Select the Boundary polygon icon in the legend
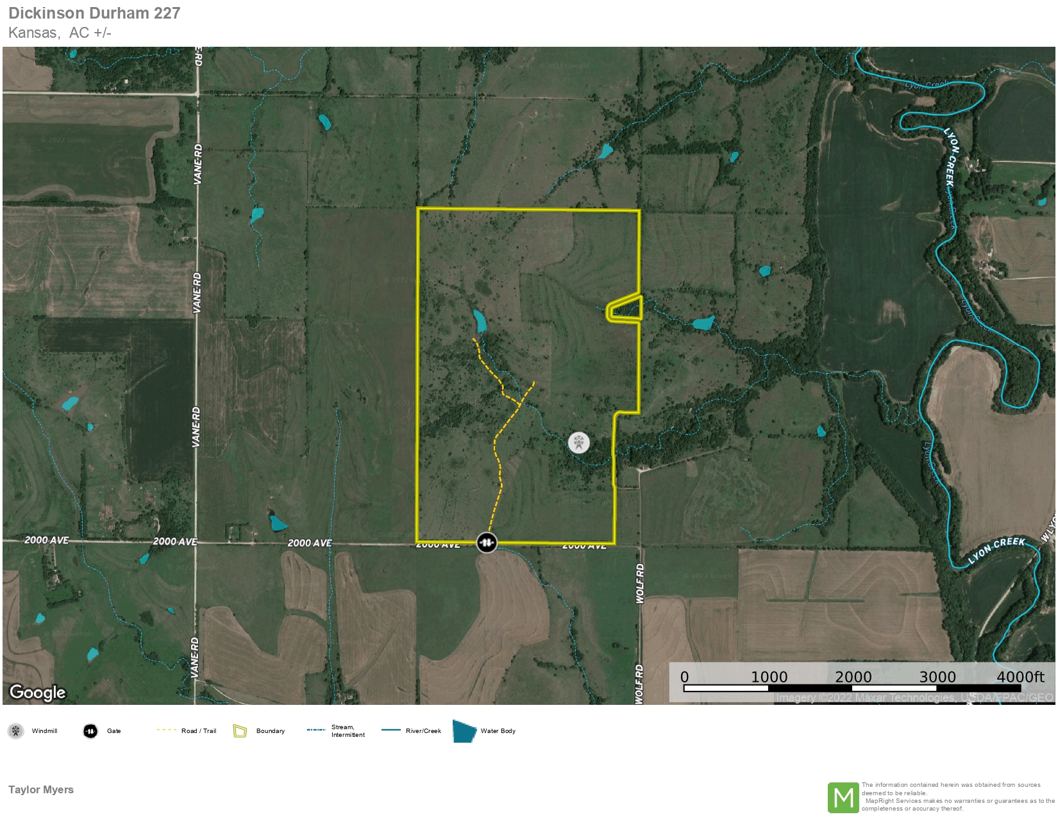 (240, 730)
